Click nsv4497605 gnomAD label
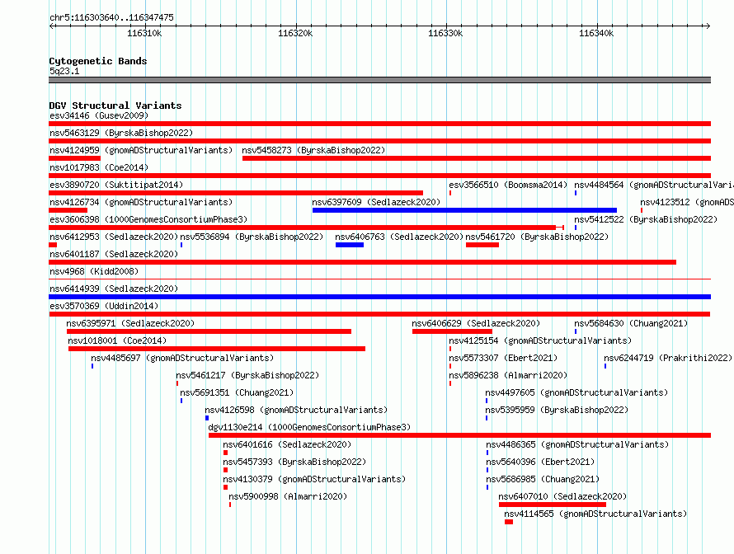Viewport: 734px width, 554px height. (576, 392)
